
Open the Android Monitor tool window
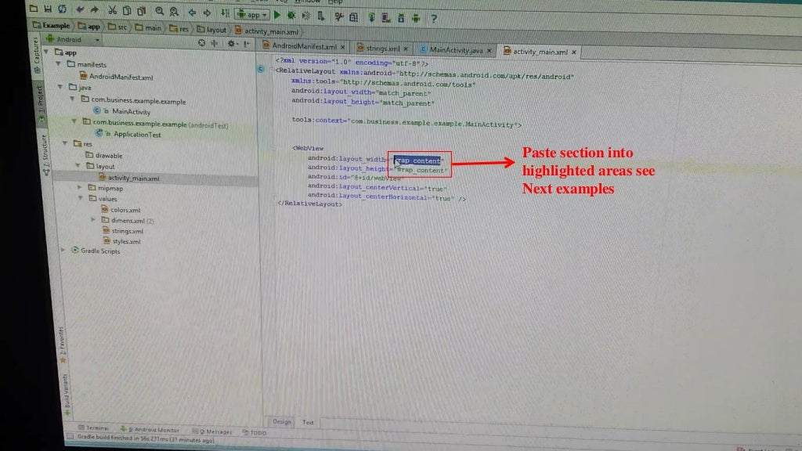click(x=150, y=430)
